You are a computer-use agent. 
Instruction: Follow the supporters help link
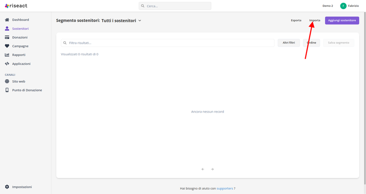click(x=225, y=188)
